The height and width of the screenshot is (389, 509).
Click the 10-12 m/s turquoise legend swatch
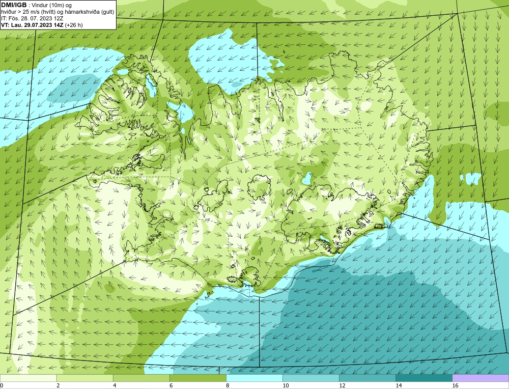click(x=310, y=378)
